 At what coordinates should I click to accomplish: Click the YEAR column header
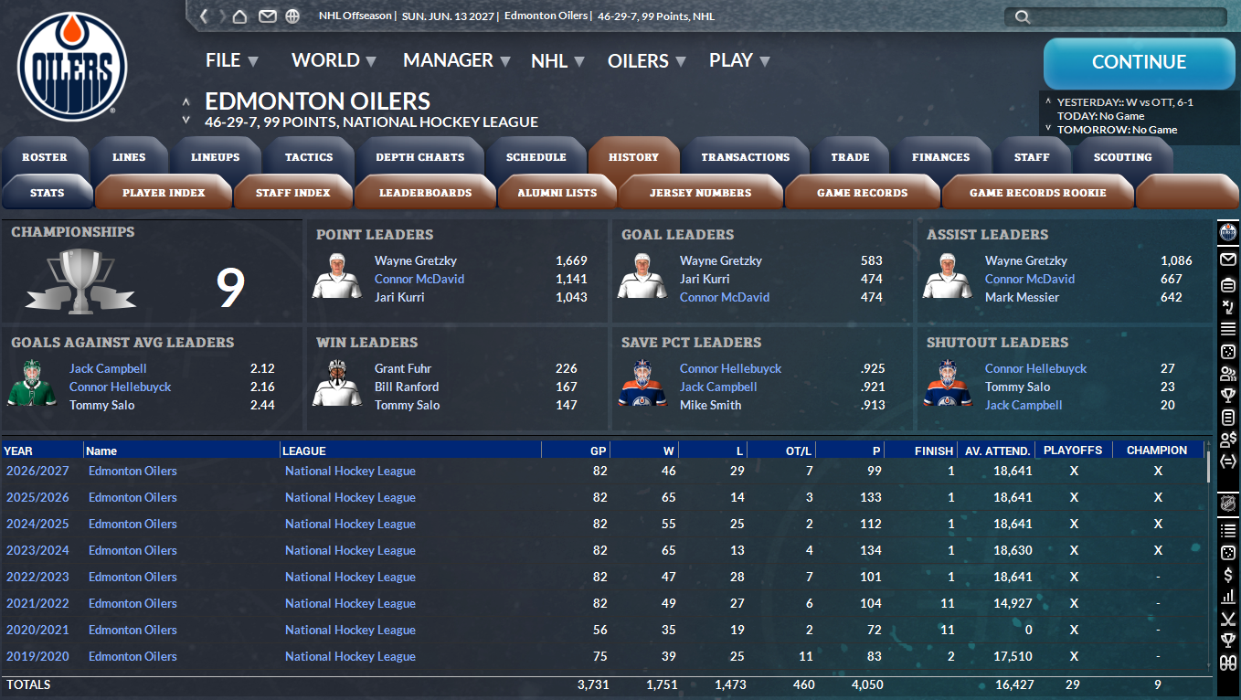tap(42, 451)
